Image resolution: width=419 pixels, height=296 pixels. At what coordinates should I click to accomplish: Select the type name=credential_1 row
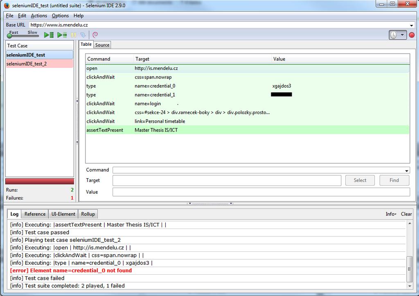point(248,95)
